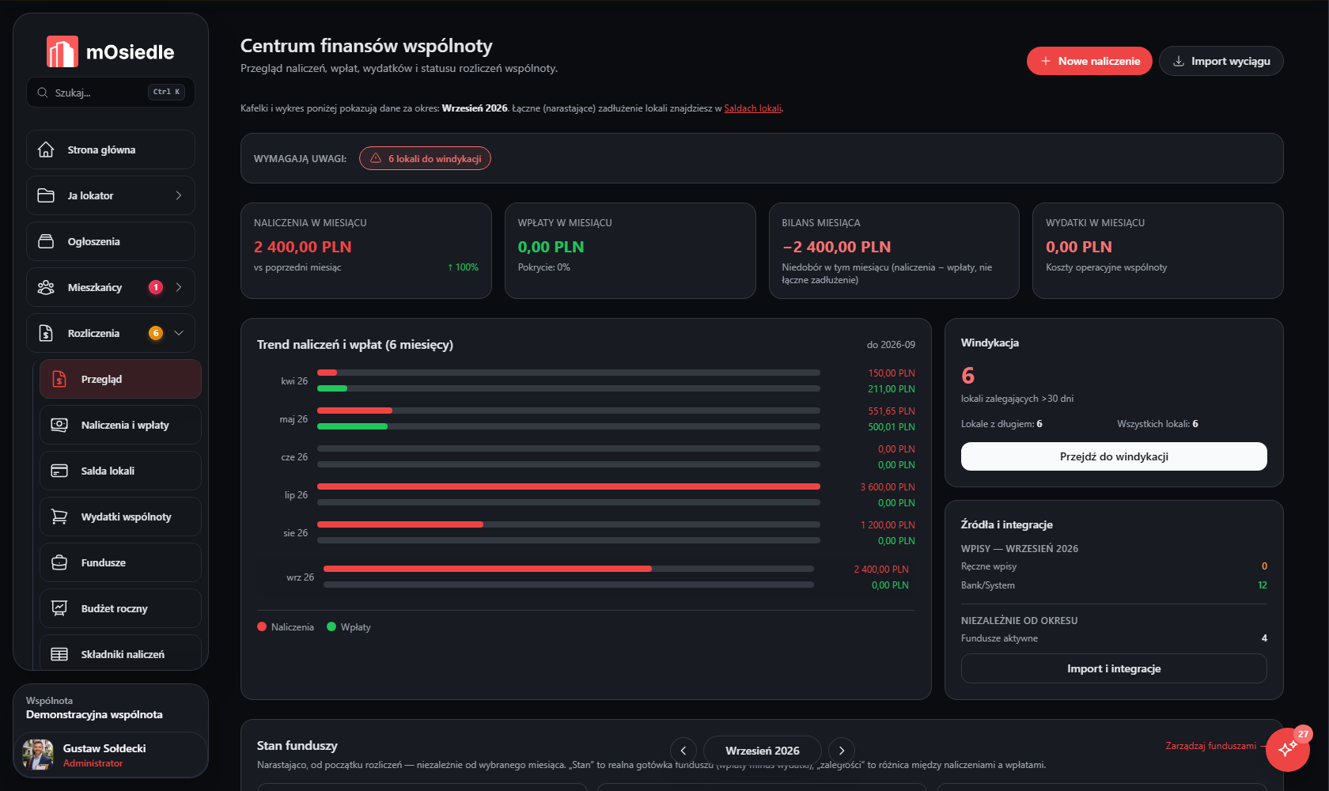This screenshot has width=1329, height=791.
Task: Click the search magnifier icon
Action: pos(43,93)
